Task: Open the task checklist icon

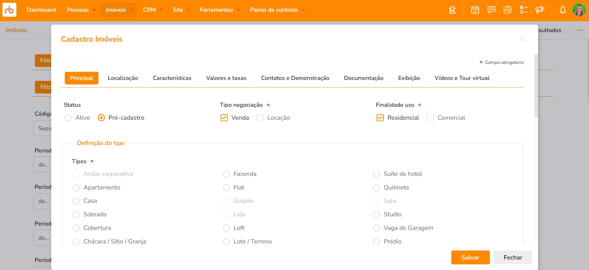Action: click(523, 10)
